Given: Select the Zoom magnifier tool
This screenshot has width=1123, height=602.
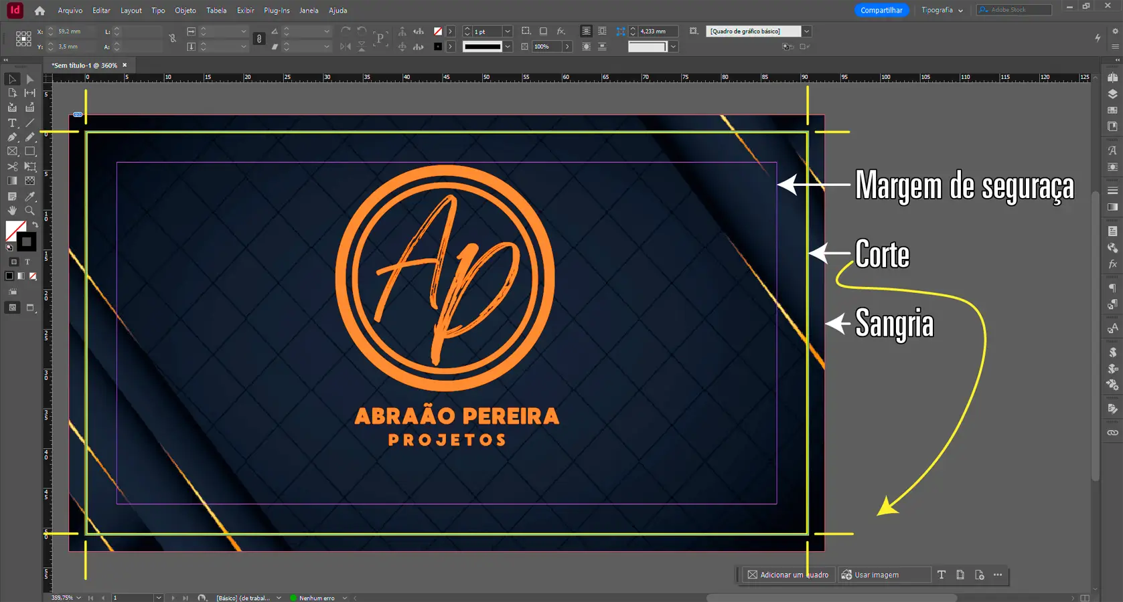Looking at the screenshot, I should 30,211.
